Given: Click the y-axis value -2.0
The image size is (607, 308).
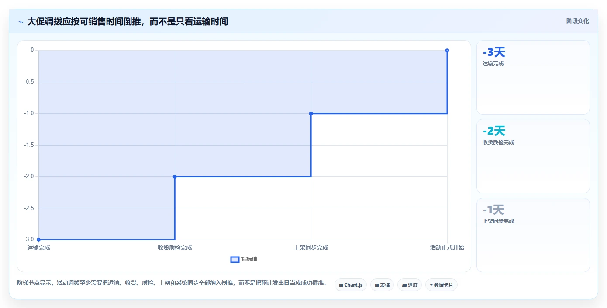Looking at the screenshot, I should click(x=29, y=176).
